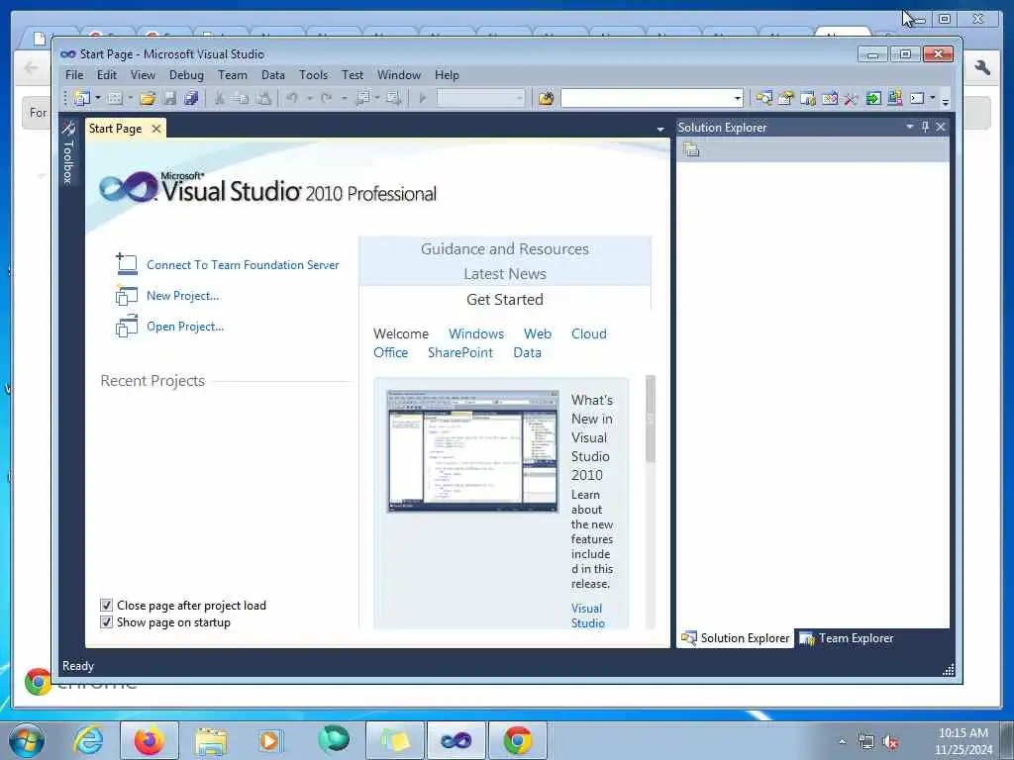Select the Latest News tab
This screenshot has height=760, width=1014.
504,273
